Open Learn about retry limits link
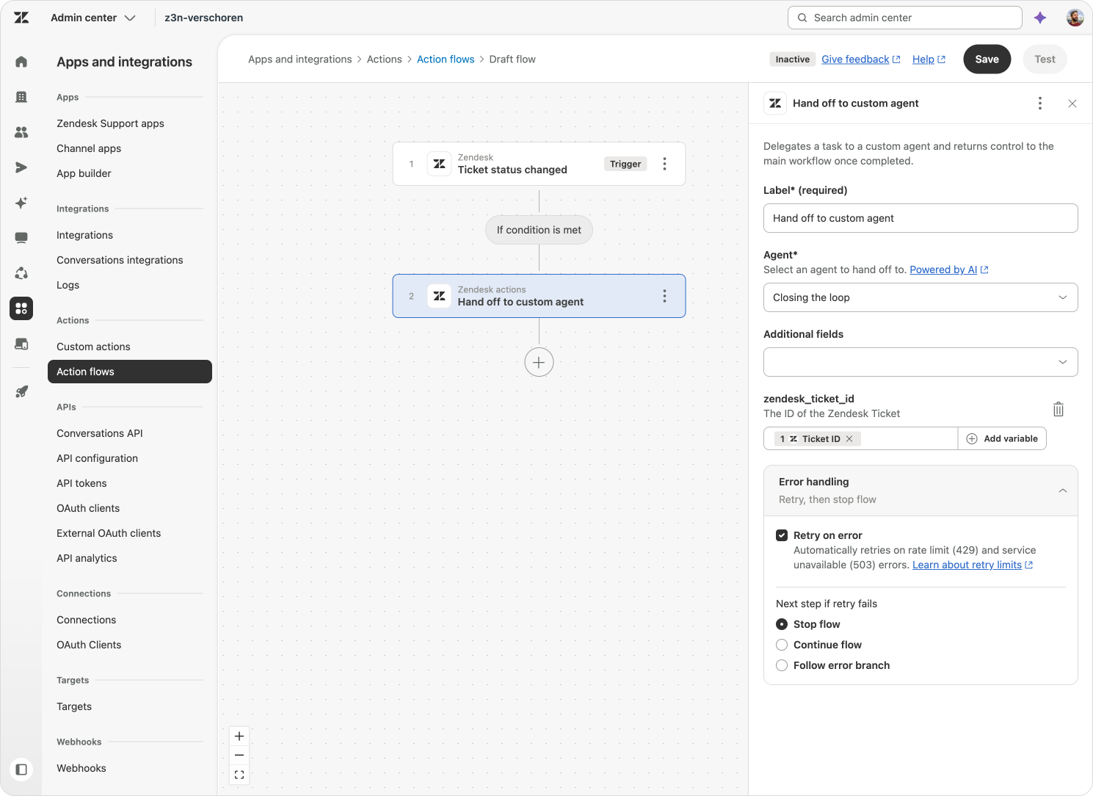The width and height of the screenshot is (1093, 796). point(973,565)
